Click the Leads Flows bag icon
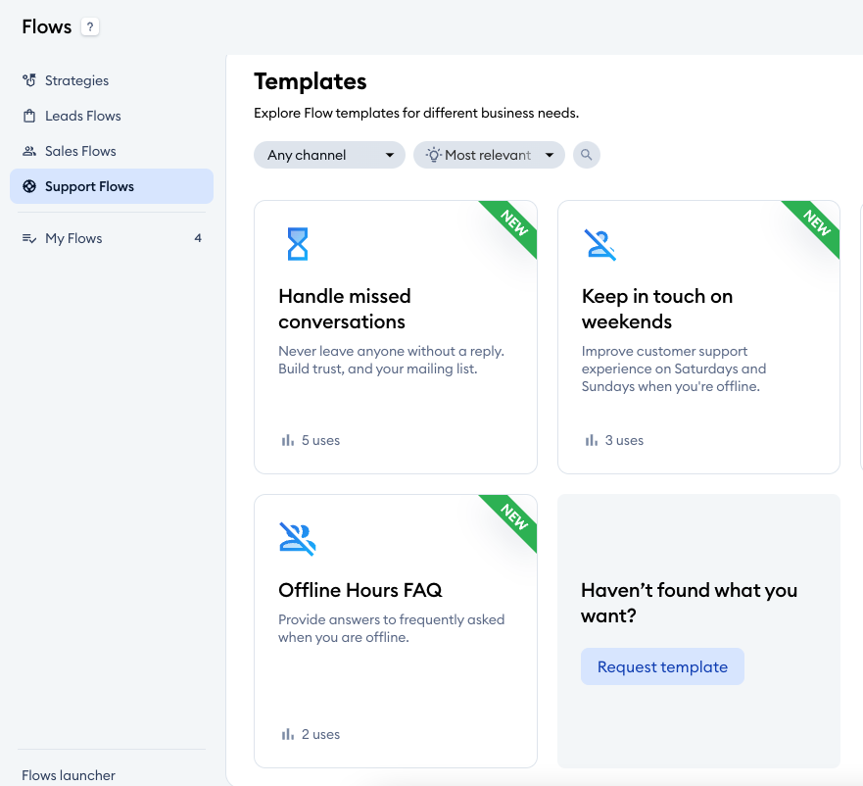 tap(29, 116)
